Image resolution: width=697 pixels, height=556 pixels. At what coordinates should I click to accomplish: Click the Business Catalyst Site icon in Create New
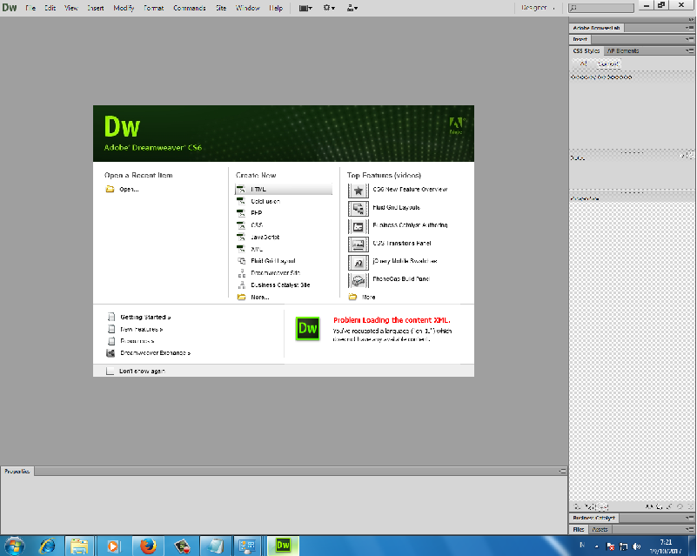[x=241, y=285]
